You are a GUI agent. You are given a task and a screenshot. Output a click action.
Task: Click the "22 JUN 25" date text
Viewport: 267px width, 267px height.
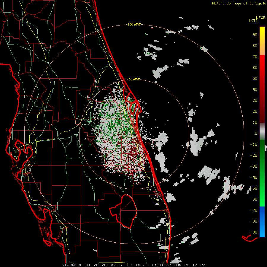click(x=178, y=265)
